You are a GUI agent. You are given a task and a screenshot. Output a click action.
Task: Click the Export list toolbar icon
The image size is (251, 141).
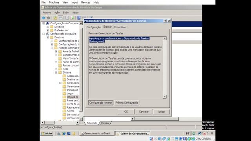point(72,18)
